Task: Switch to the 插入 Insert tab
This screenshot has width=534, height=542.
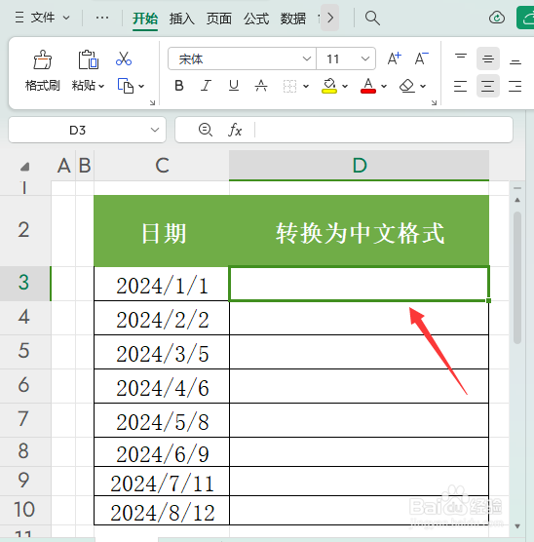Action: (x=182, y=19)
